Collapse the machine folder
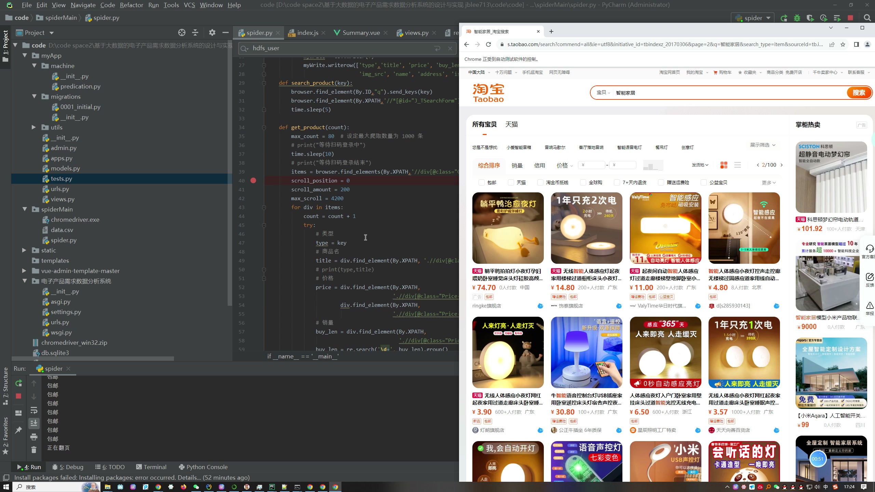 (34, 66)
